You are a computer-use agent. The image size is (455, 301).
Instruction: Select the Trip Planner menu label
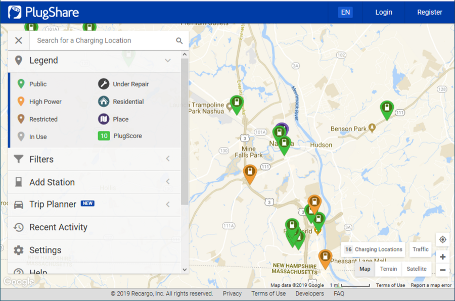tap(53, 205)
